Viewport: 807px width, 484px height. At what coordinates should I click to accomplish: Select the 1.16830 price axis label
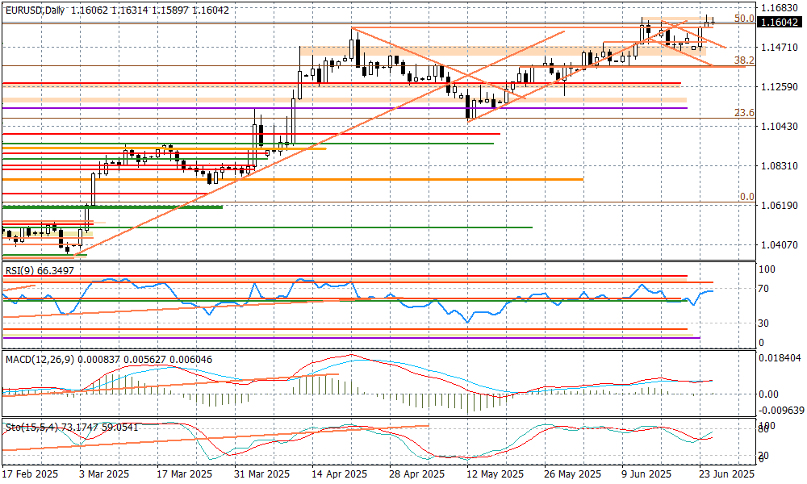780,8
